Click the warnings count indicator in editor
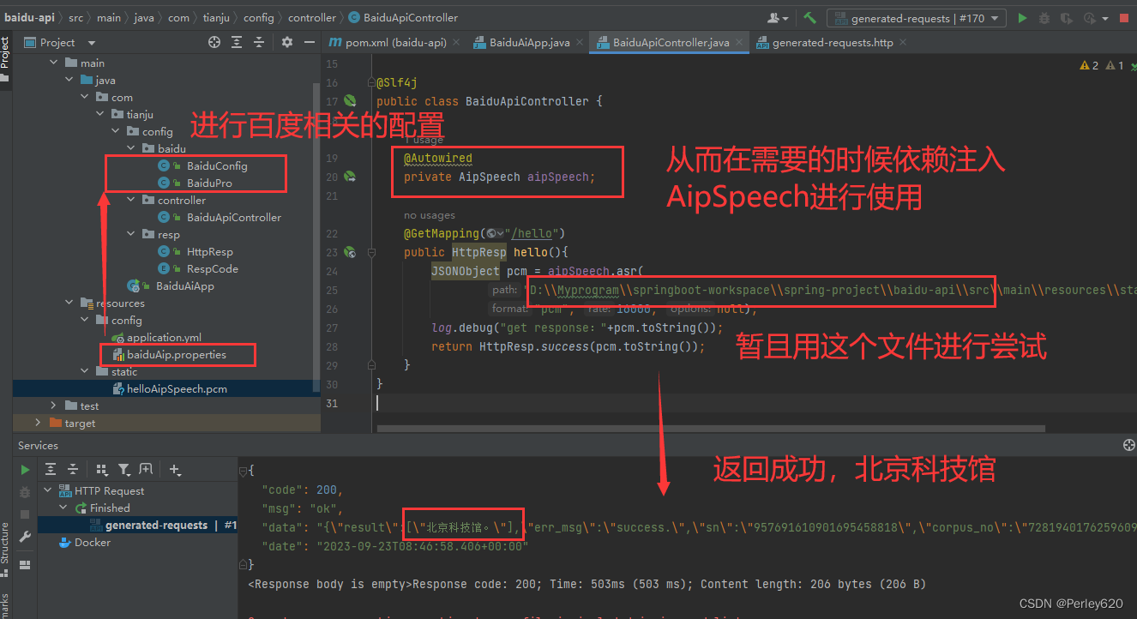Screen dimensions: 1137x619 point(1090,65)
